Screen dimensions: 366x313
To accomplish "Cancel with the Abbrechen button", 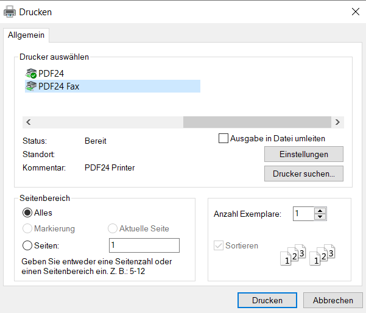I will tap(333, 300).
